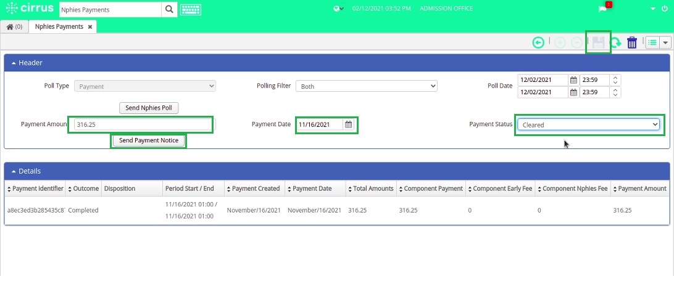674x295 pixels.
Task: Save using the floppy disk icon
Action: pyautogui.click(x=598, y=42)
